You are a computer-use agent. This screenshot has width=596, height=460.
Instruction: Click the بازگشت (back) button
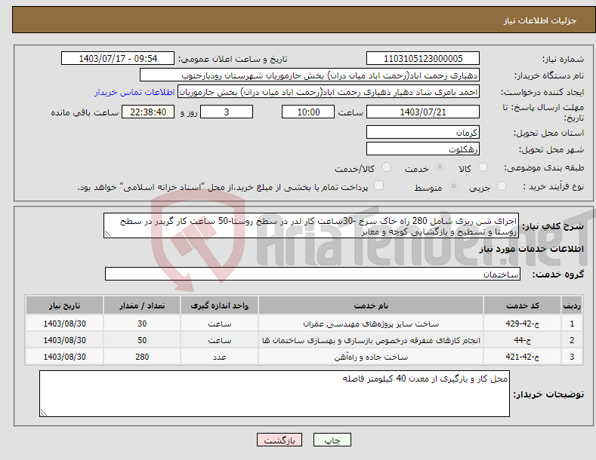click(279, 440)
